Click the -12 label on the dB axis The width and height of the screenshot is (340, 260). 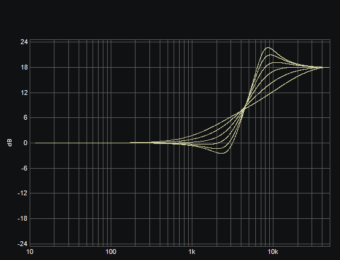point(23,193)
